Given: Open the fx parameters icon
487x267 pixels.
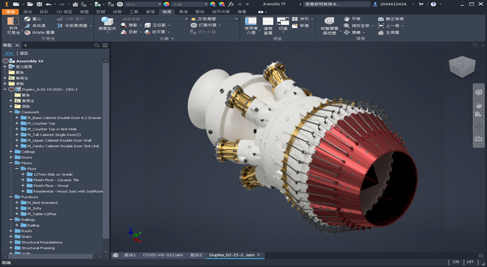Looking at the screenshot, I should click(x=231, y=4).
